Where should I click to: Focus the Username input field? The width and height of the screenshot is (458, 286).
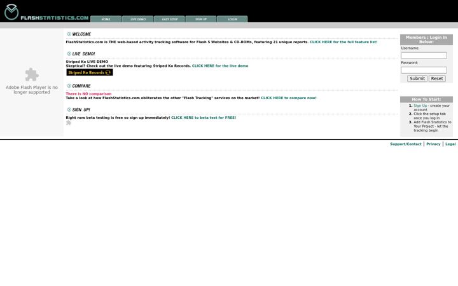[424, 55]
